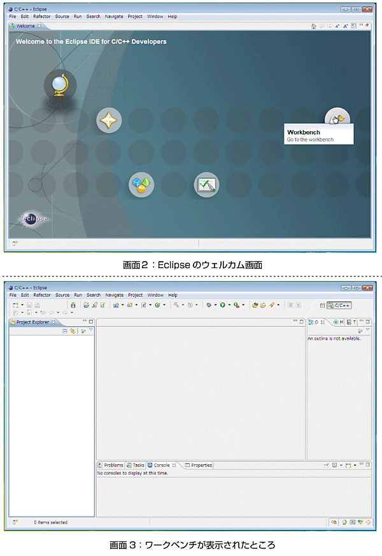Open Source menu in workbench window
Viewport: 382px width, 556px height.
click(62, 295)
